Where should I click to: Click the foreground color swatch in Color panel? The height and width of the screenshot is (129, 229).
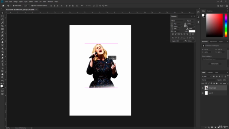click(x=203, y=15)
